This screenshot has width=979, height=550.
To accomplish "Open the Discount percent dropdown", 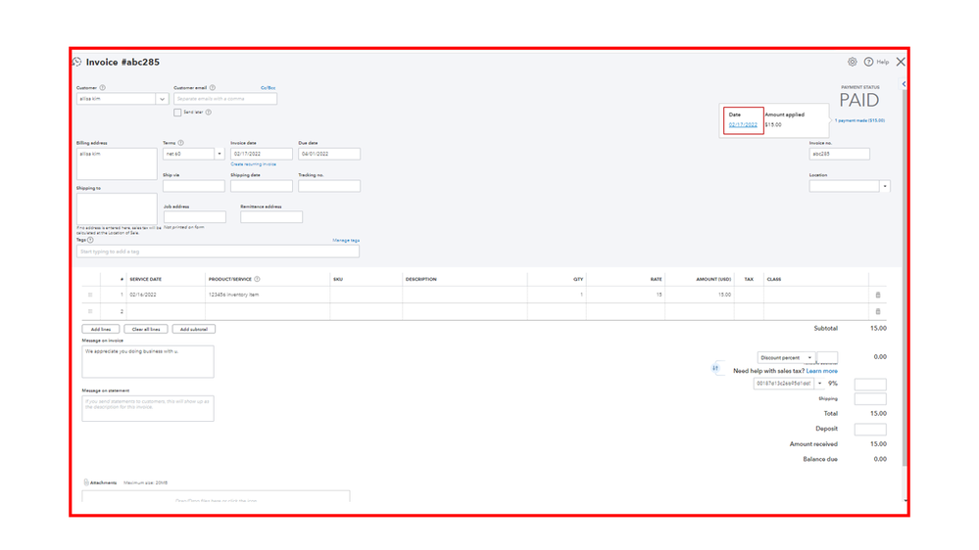I will (x=785, y=358).
